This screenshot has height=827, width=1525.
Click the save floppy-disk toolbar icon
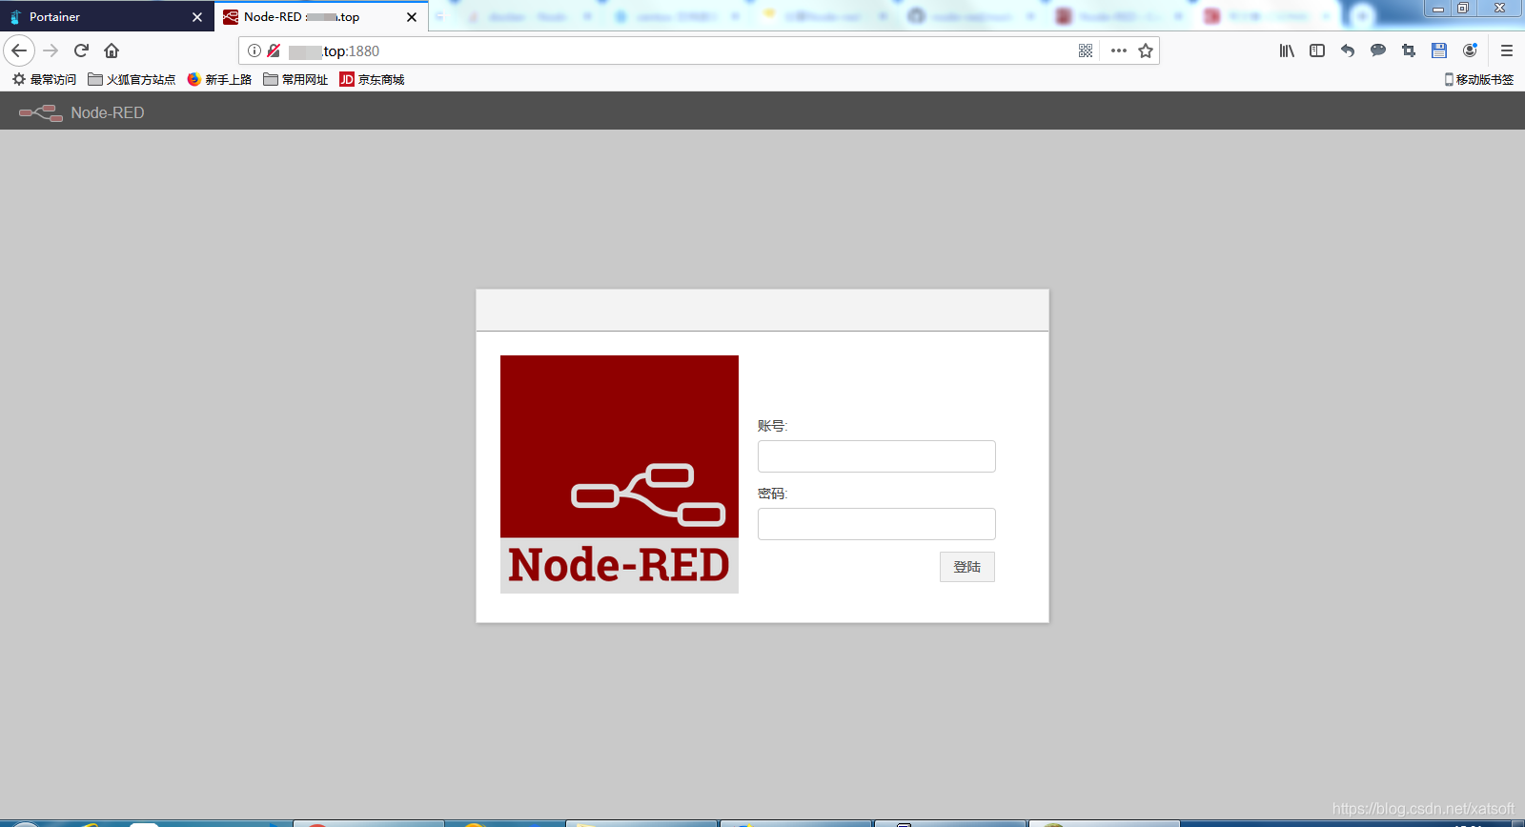[x=1439, y=50]
